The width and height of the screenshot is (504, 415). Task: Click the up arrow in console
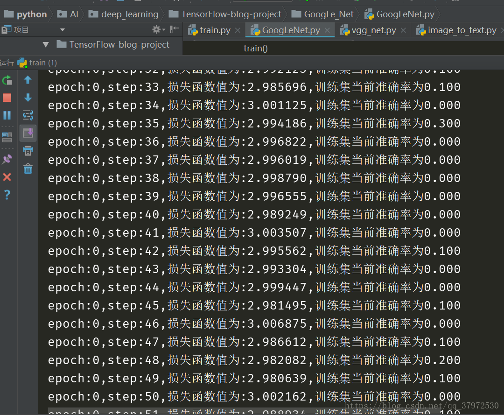[x=28, y=80]
